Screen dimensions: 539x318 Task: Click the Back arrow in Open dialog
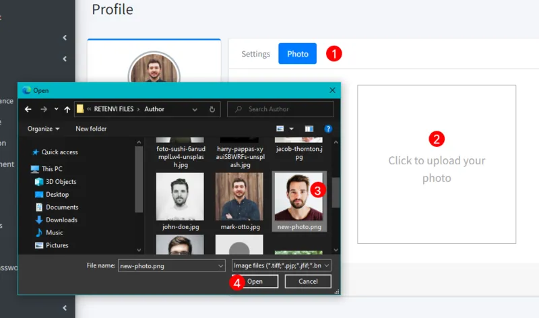point(28,109)
